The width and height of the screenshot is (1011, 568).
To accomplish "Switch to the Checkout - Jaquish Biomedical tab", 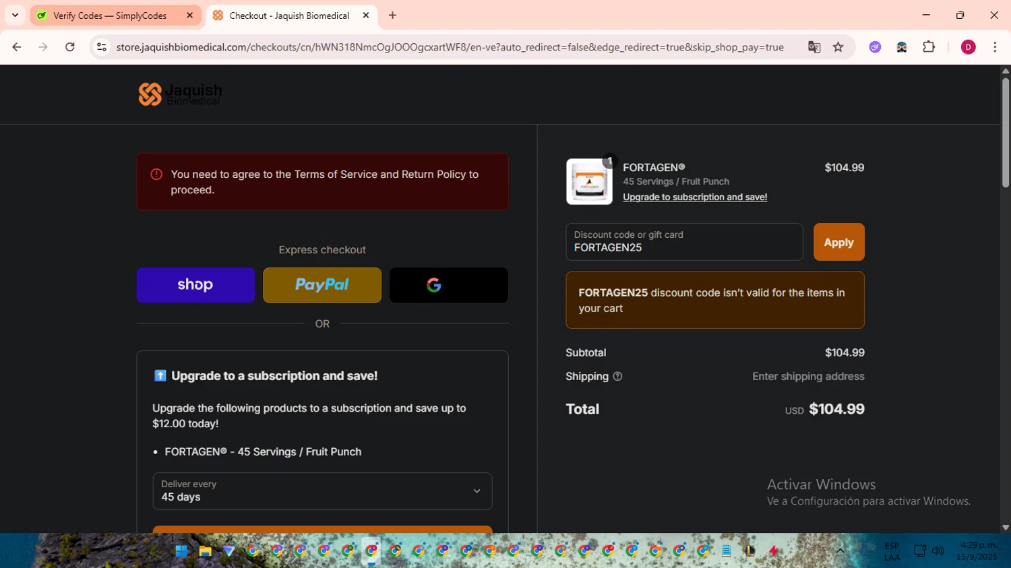I will 289,15.
